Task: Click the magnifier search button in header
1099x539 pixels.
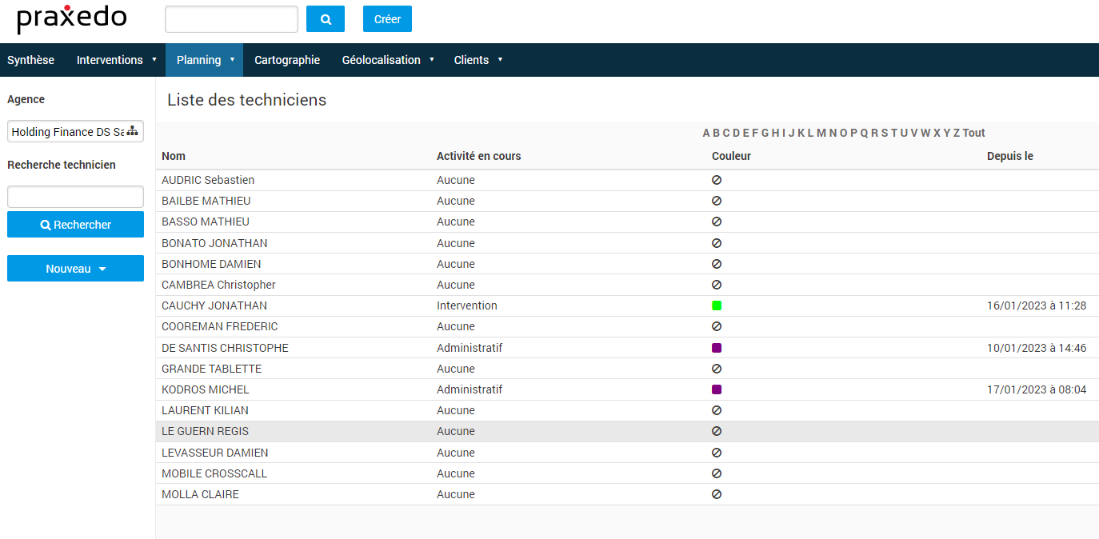Action: (325, 19)
